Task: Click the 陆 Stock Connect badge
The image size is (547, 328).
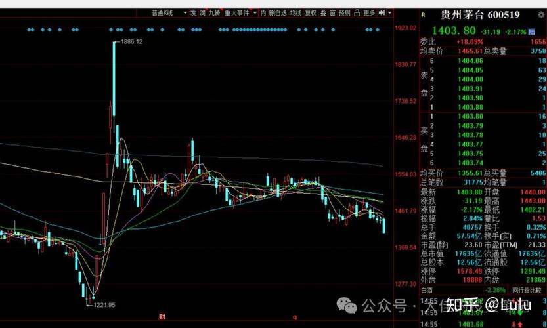Action: click(x=532, y=31)
